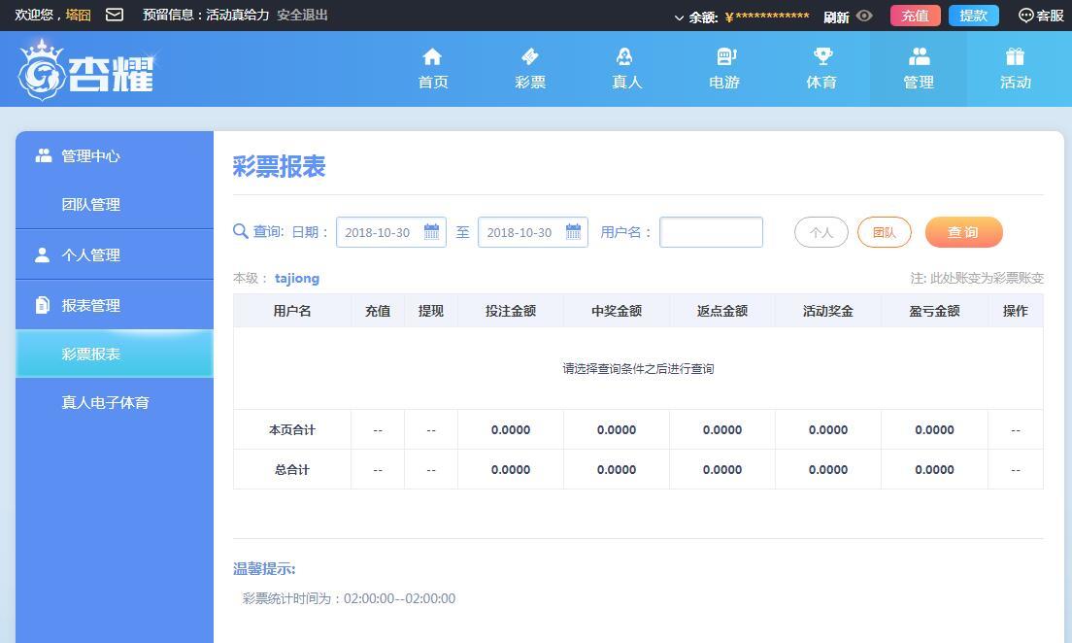Click the 充值 column header in table
Screen dimensions: 1072x643
pyautogui.click(x=378, y=311)
